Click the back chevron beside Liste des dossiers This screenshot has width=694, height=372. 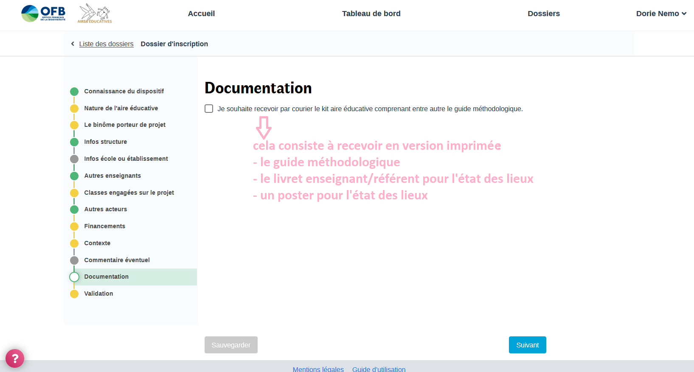pos(73,44)
